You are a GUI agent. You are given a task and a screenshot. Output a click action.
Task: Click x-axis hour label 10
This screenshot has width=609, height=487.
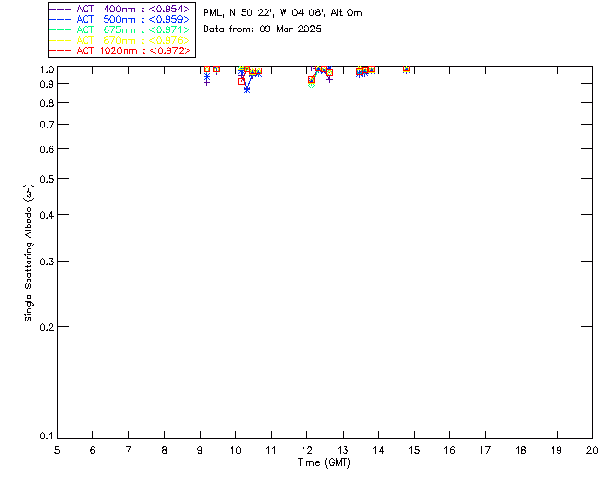point(236,450)
